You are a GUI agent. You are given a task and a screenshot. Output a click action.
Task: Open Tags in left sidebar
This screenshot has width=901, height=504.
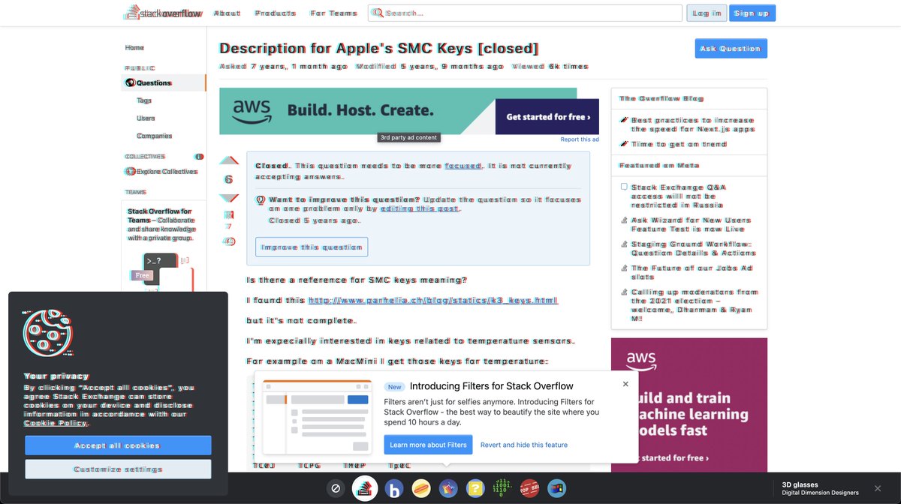pyautogui.click(x=144, y=100)
